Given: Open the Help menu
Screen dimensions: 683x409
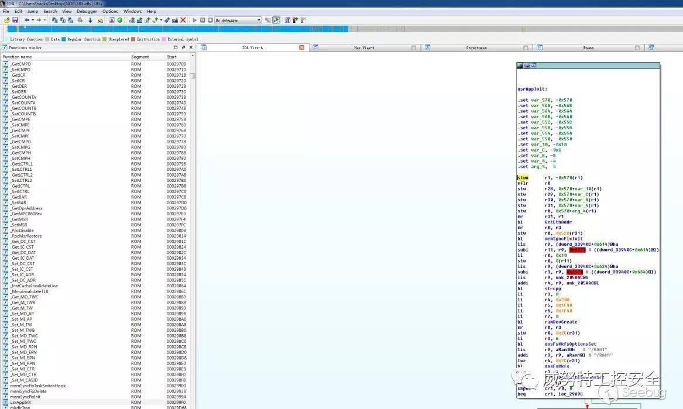Looking at the screenshot, I should 152,11.
